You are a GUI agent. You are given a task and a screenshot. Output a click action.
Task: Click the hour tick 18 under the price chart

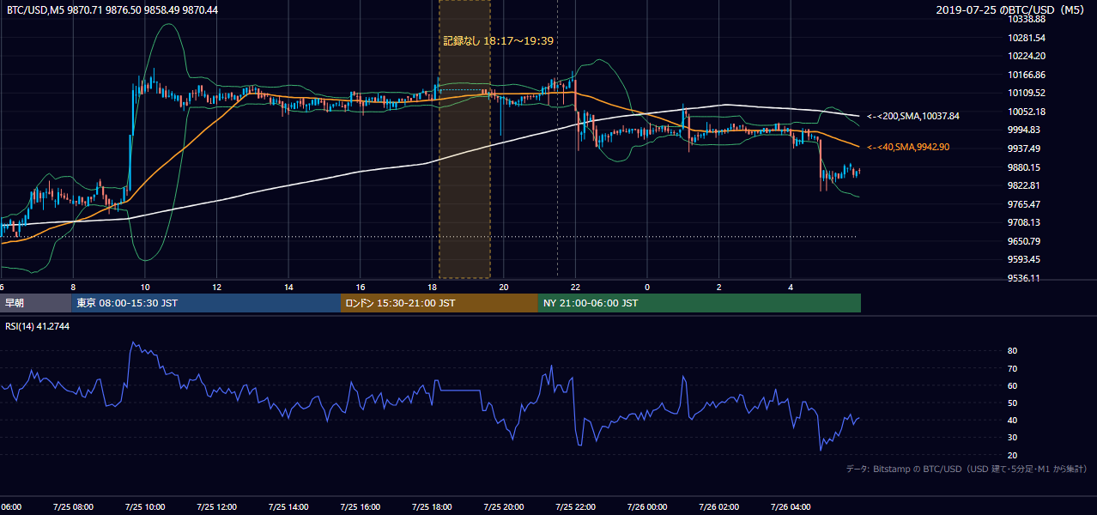coord(432,288)
